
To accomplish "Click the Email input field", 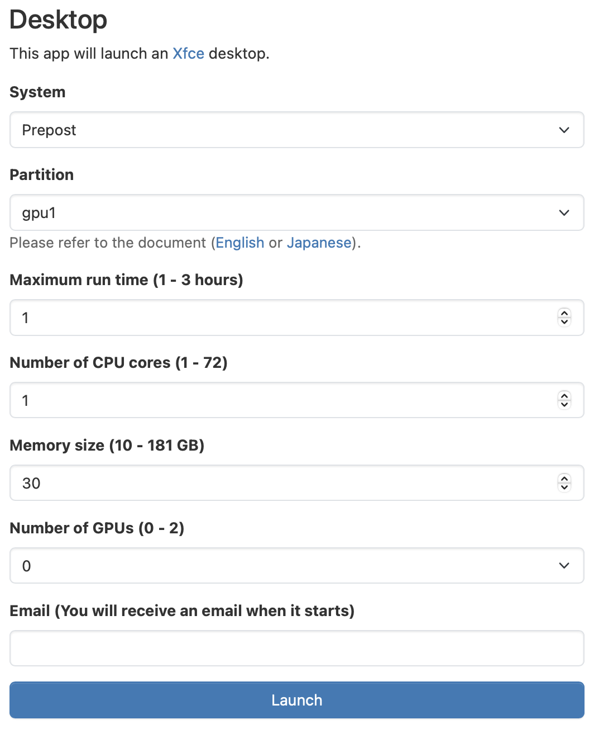I will (x=296, y=648).
